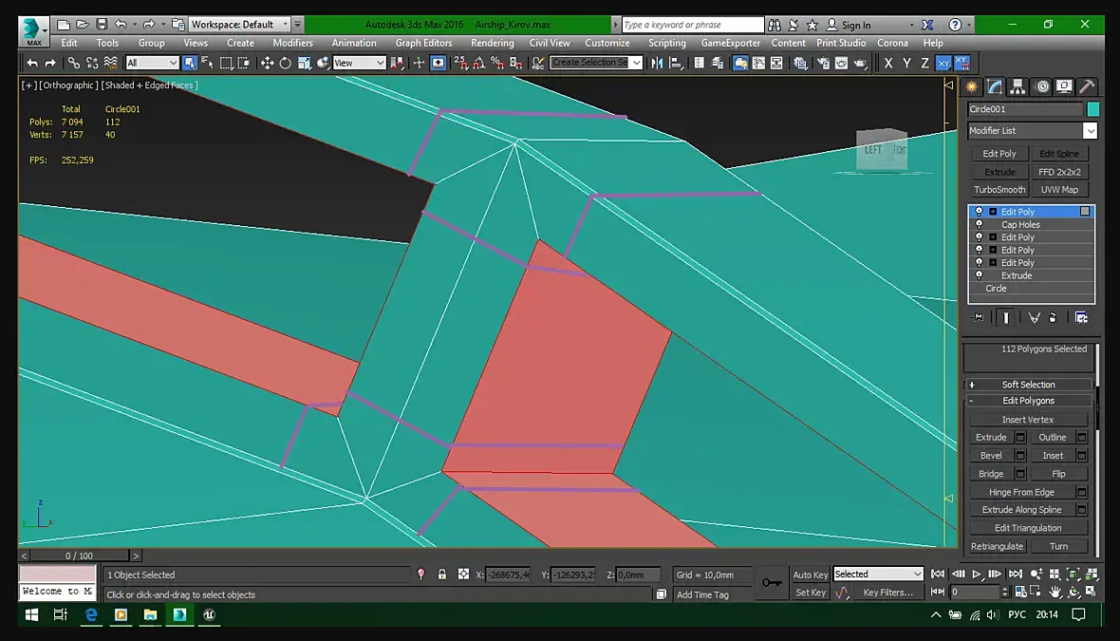Image resolution: width=1120 pixels, height=641 pixels.
Task: Toggle the Auto Key button
Action: [x=810, y=575]
